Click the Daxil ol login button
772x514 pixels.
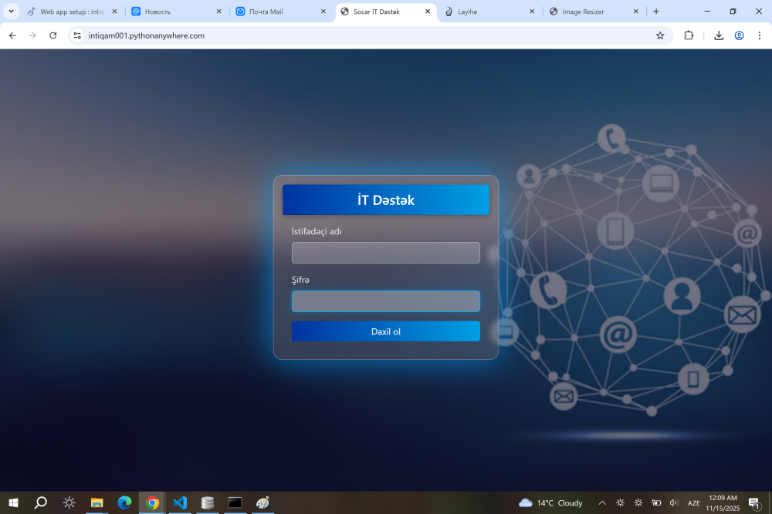(x=386, y=331)
